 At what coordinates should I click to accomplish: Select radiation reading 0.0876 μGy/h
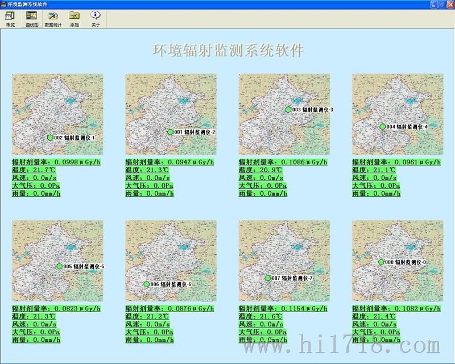click(169, 308)
